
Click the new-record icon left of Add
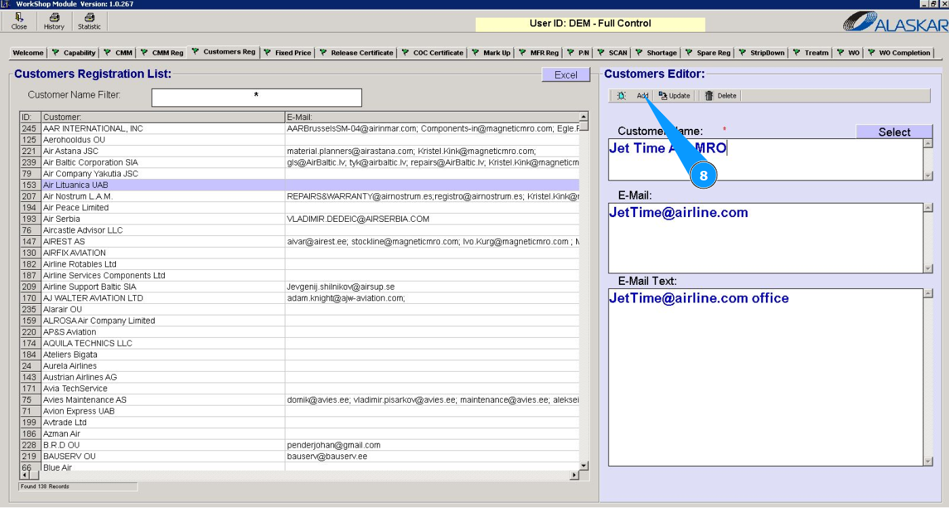pos(621,96)
